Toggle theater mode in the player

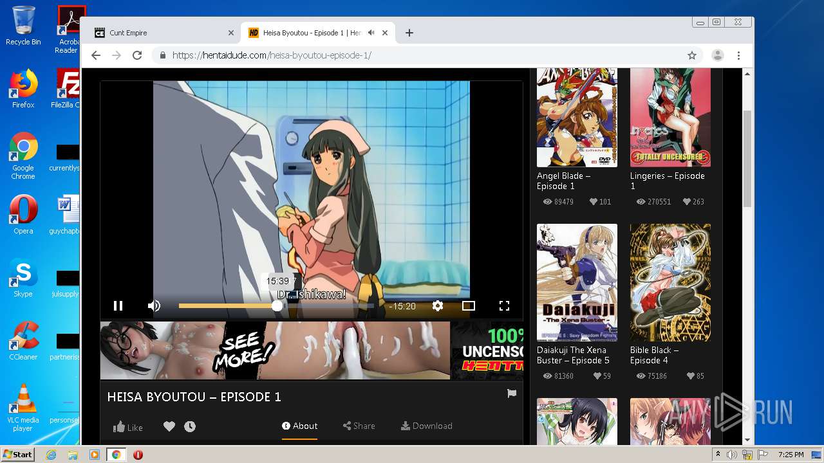pyautogui.click(x=469, y=306)
